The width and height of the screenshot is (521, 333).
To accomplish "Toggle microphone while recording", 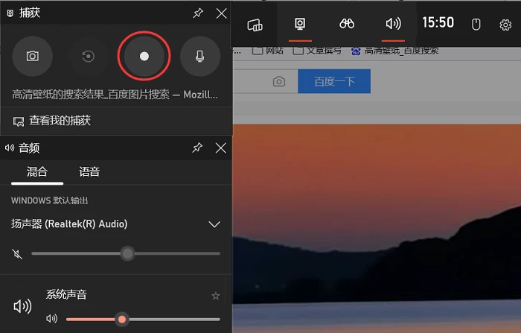I will click(x=199, y=56).
